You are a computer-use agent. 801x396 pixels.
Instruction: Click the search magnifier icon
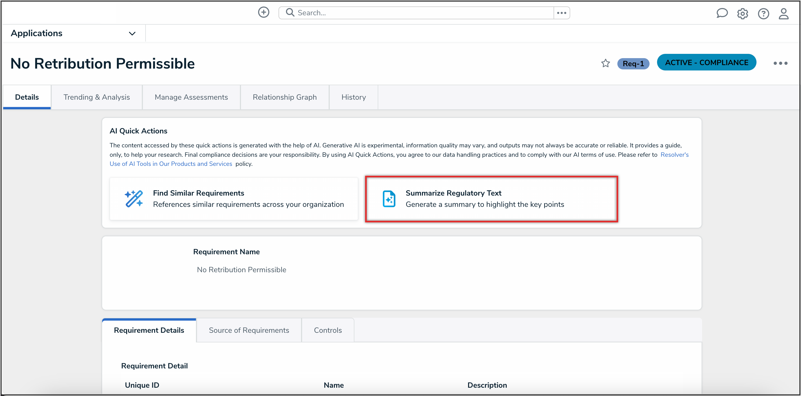coord(290,12)
